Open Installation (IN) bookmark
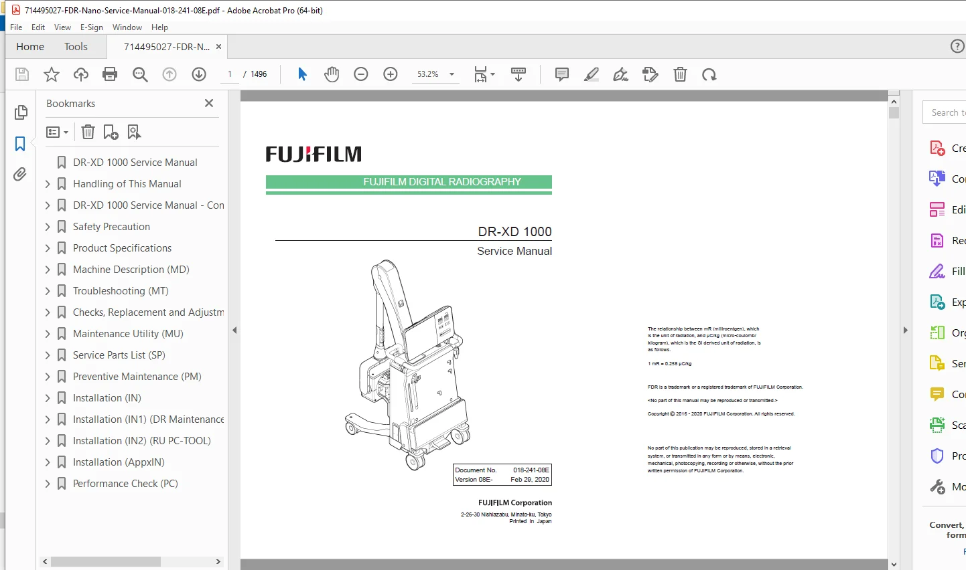966x570 pixels. tap(107, 398)
